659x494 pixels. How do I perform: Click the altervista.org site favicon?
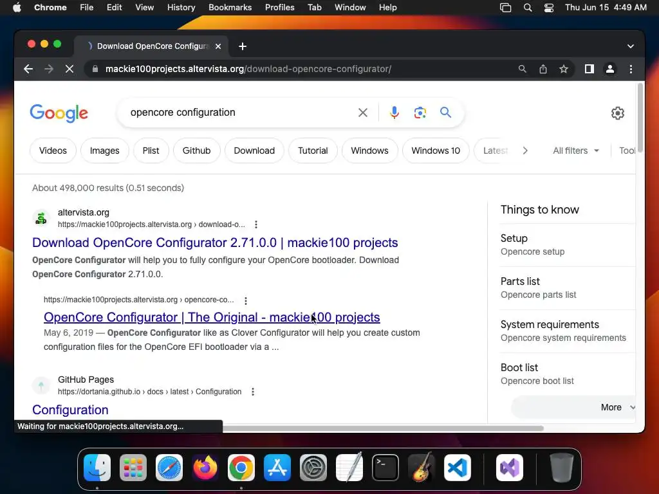click(x=41, y=218)
